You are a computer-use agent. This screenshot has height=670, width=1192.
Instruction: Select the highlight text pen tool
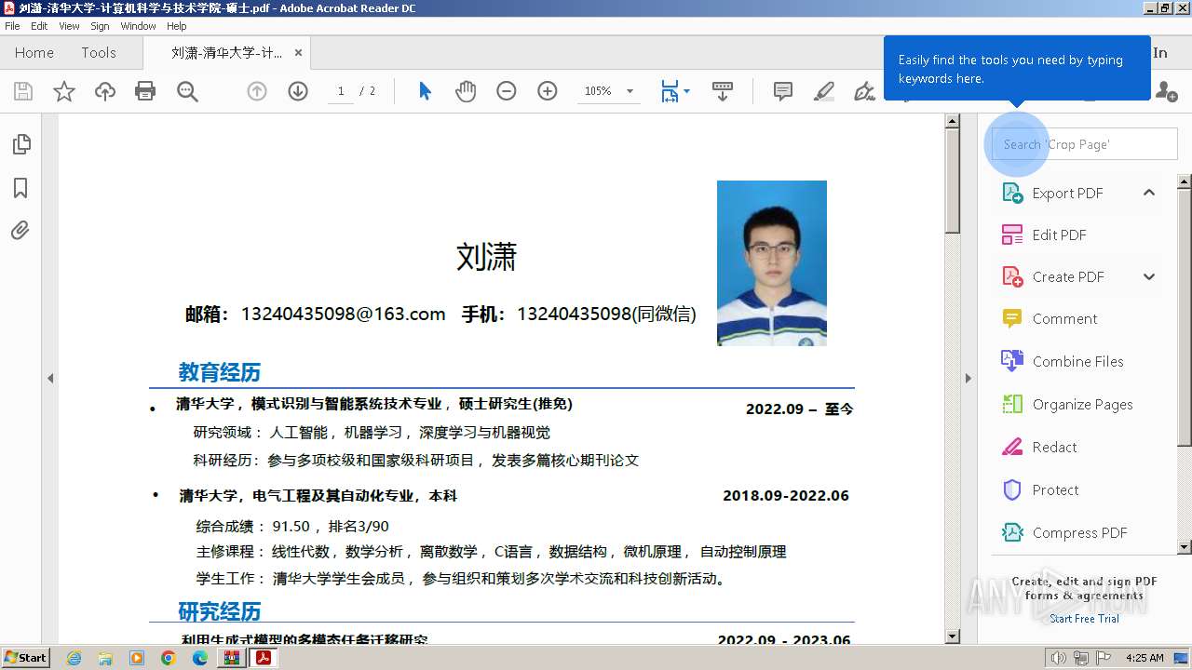click(x=824, y=91)
